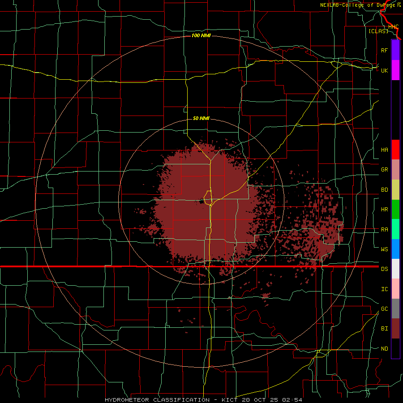Click the GC gray legend swatch

pos(395,309)
